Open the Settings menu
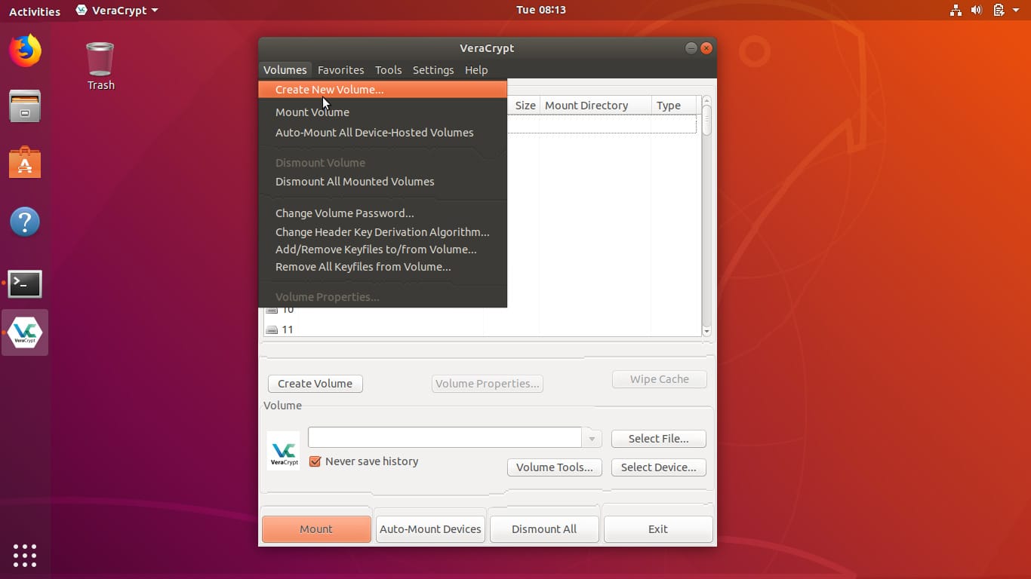Image resolution: width=1031 pixels, height=579 pixels. (433, 69)
